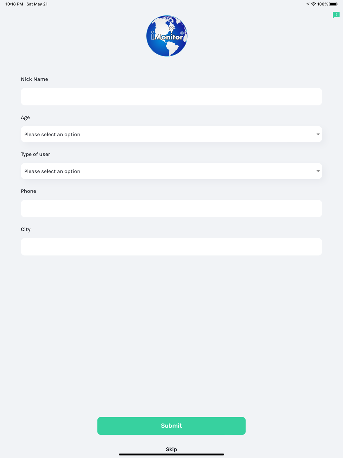
Task: Click into the Phone input field
Action: (x=171, y=208)
